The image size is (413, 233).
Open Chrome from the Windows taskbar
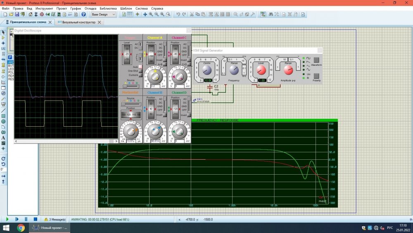coord(21,228)
